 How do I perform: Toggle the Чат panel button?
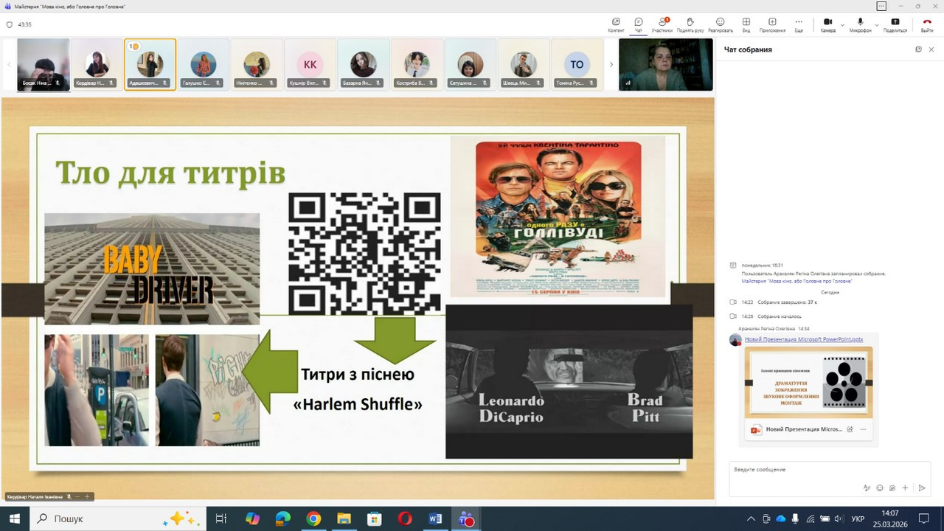(639, 25)
